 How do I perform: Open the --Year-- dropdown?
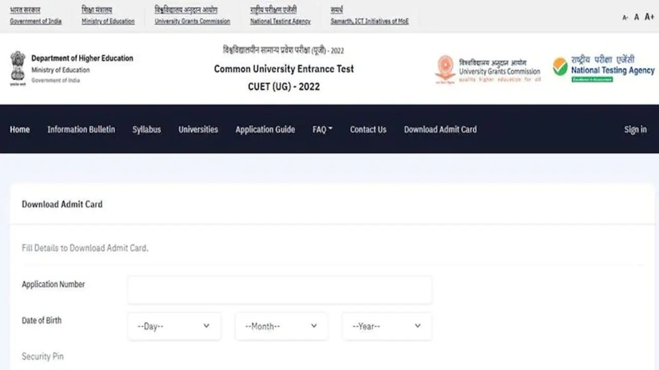click(386, 326)
